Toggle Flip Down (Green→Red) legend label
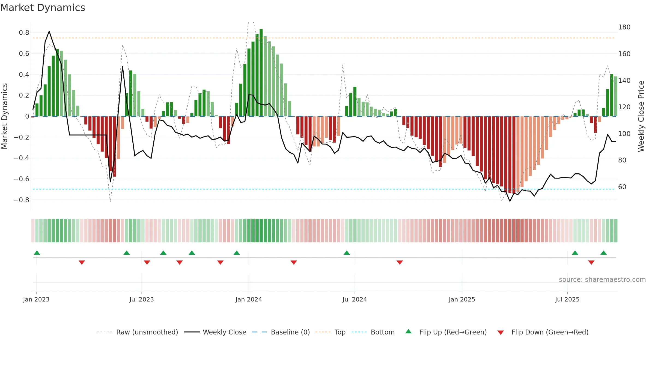Image resolution: width=655 pixels, height=368 pixels. coord(550,332)
